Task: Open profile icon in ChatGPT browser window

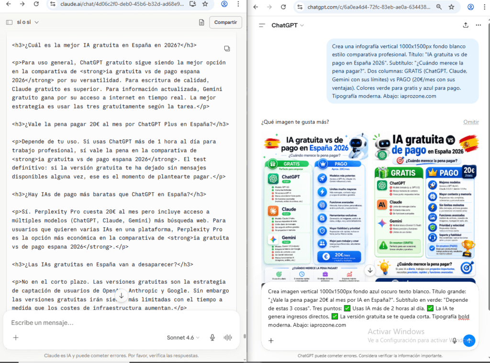Action: tap(471, 7)
